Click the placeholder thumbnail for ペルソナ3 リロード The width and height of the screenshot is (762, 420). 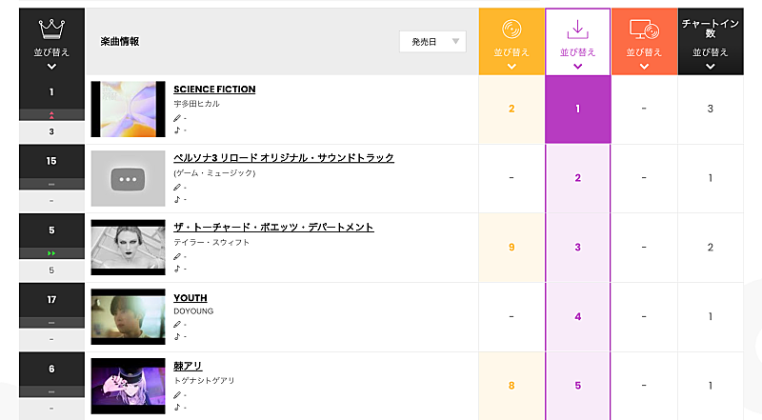129,178
